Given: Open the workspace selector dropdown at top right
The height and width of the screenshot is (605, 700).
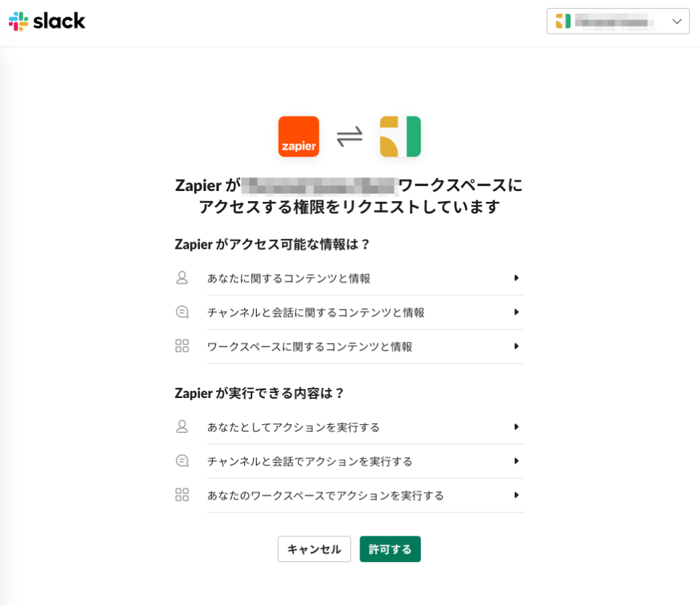Looking at the screenshot, I should click(677, 21).
